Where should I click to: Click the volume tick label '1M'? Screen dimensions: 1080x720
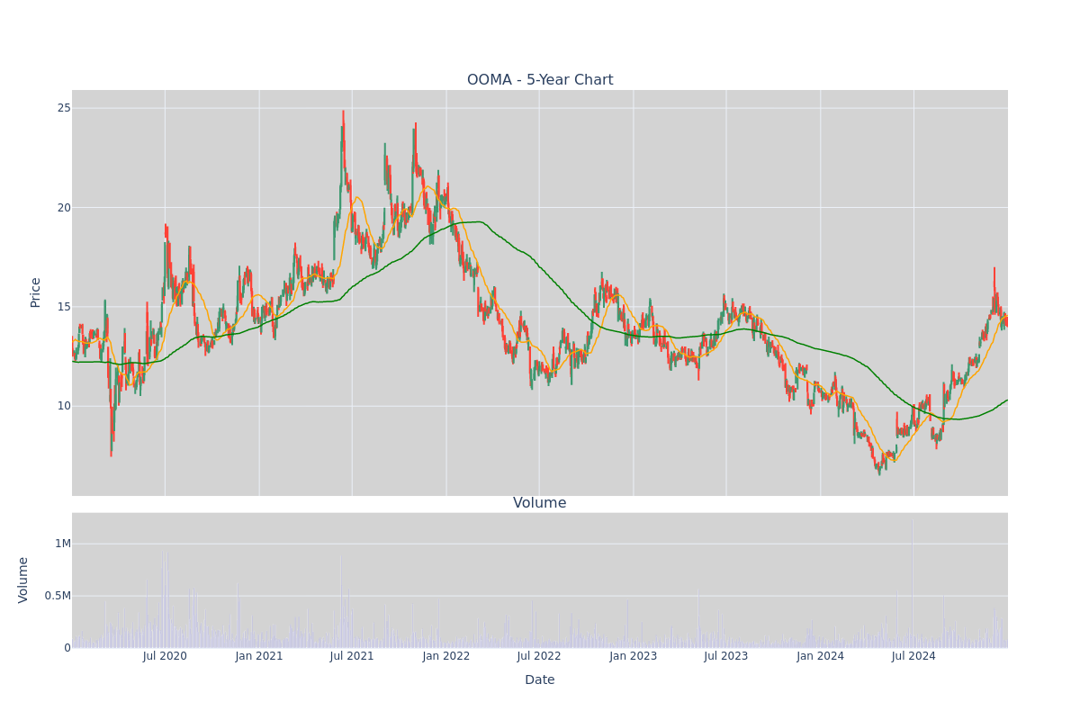(x=63, y=544)
